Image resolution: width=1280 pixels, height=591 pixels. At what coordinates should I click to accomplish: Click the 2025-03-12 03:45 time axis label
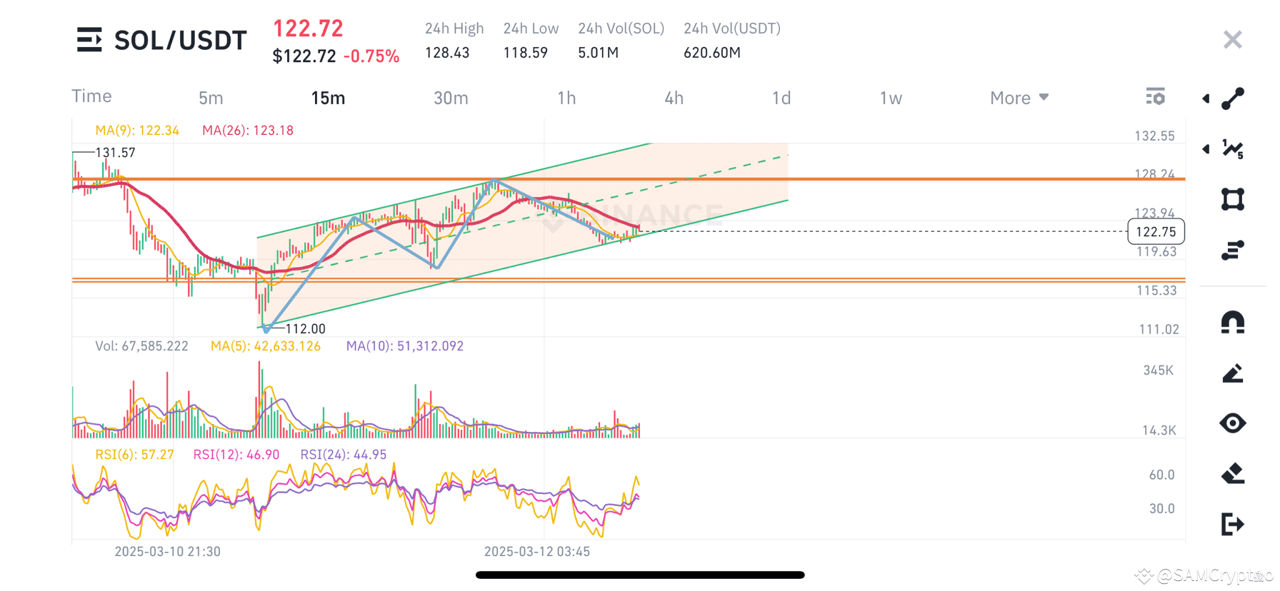(537, 552)
